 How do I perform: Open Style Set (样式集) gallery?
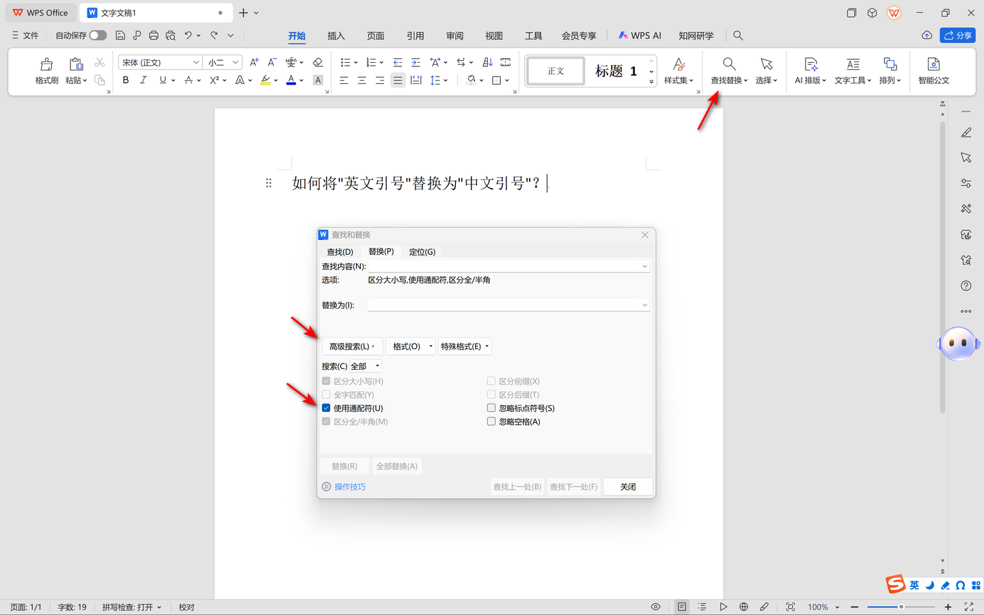(x=679, y=71)
